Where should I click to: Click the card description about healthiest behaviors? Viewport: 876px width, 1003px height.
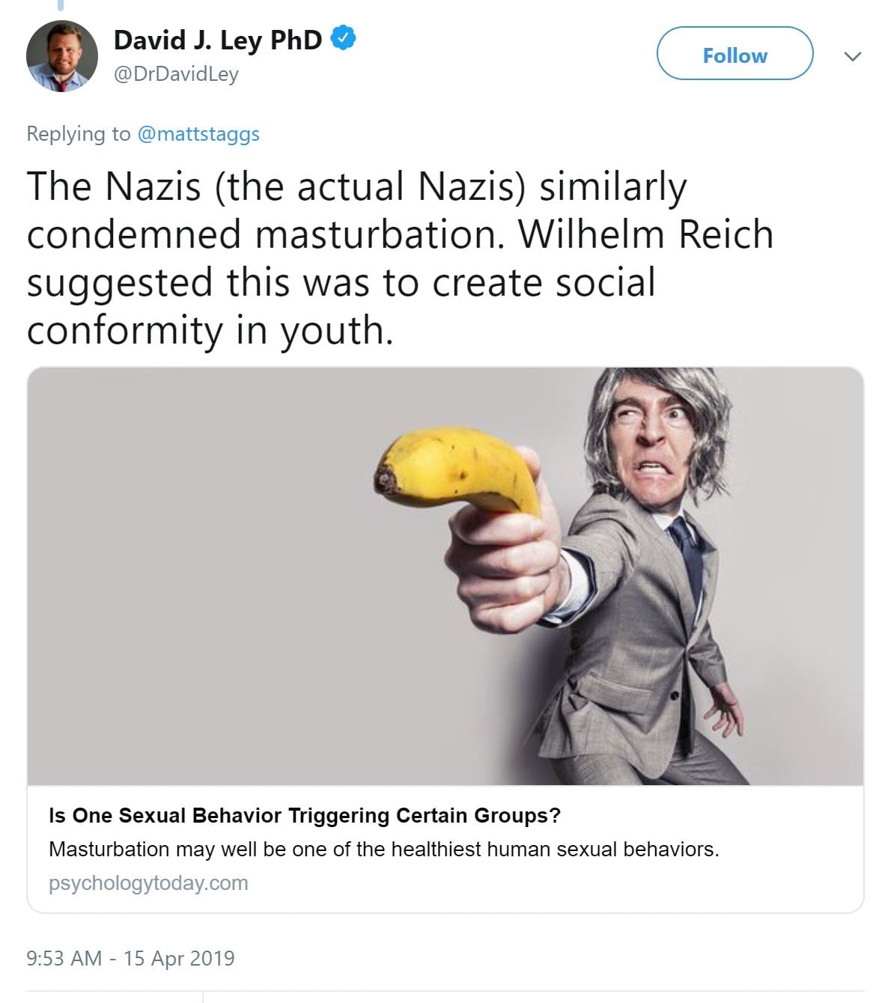[383, 850]
